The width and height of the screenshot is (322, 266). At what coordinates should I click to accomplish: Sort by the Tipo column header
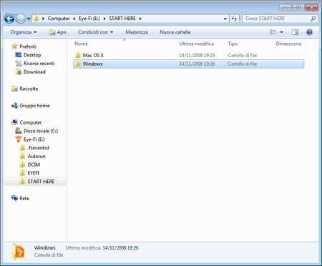pos(233,44)
